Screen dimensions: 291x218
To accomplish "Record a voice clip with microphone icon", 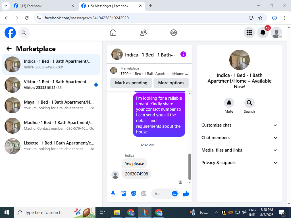I will tap(113, 194).
